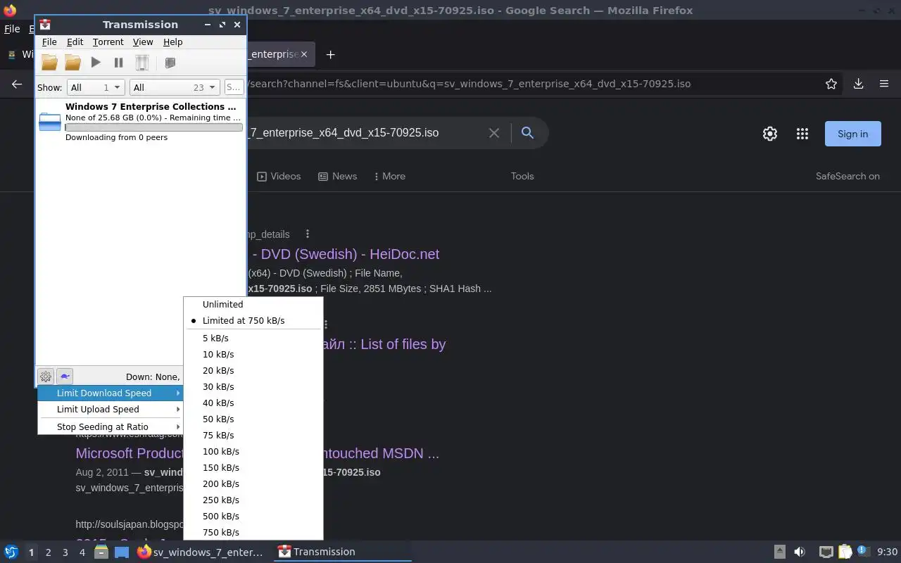Bookmark this page with the star icon

(x=831, y=84)
